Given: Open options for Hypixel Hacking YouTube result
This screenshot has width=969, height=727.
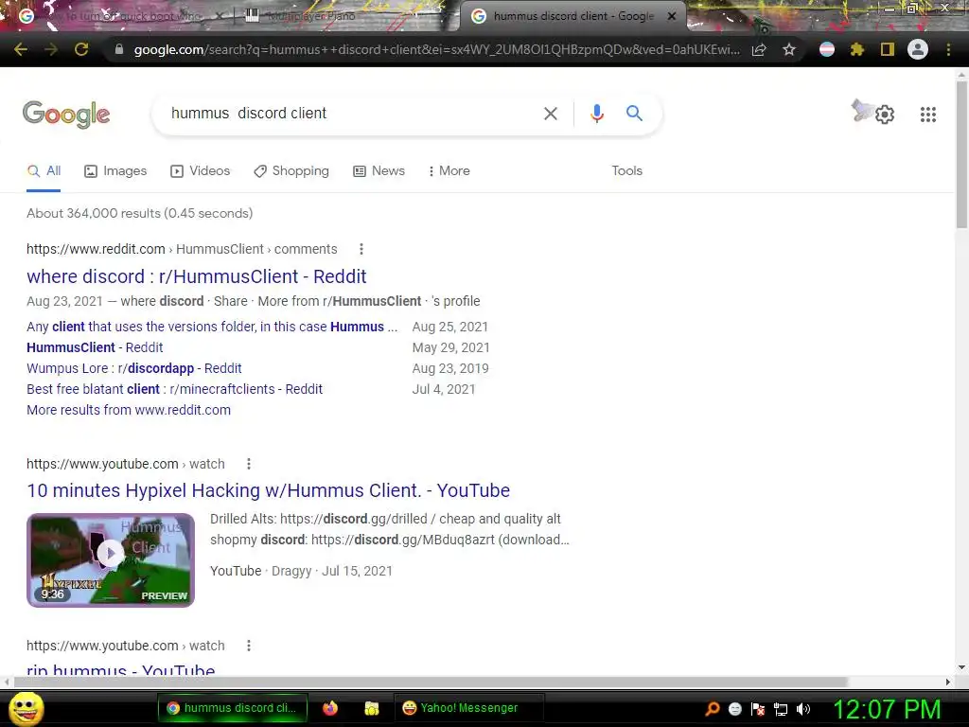Looking at the screenshot, I should (x=249, y=464).
